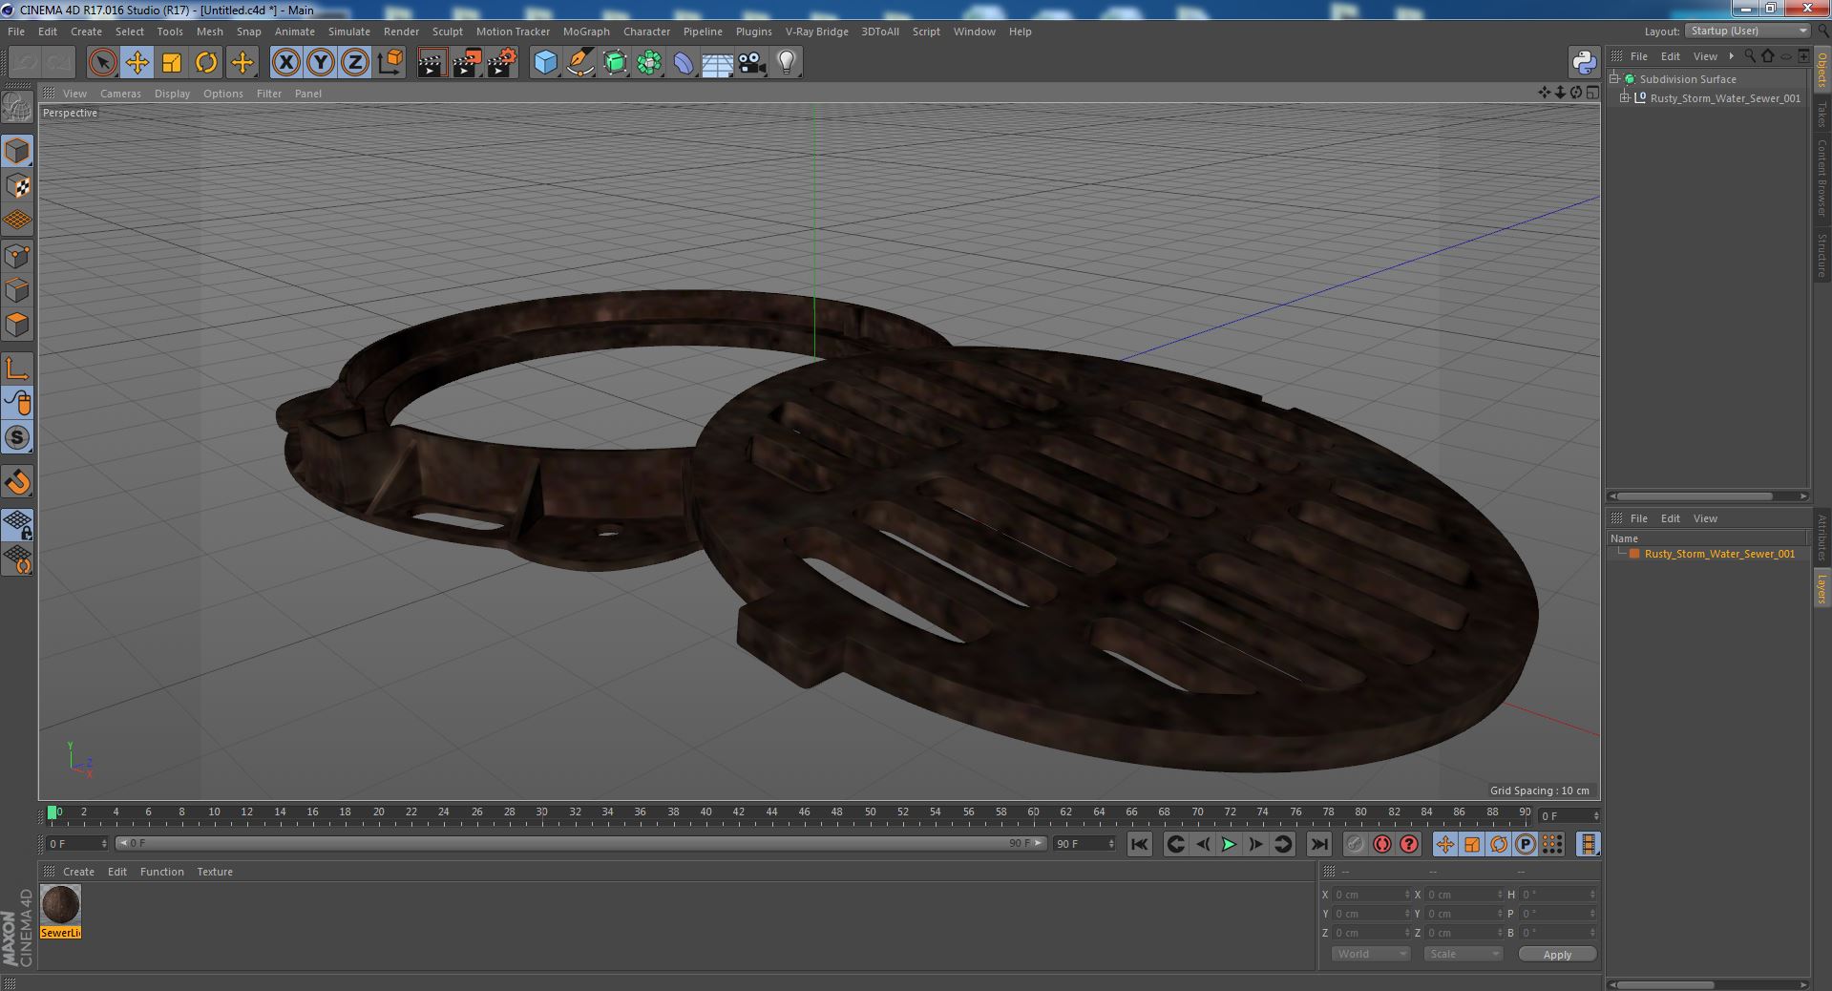Toggle the Coordinate System cube icon

point(390,63)
